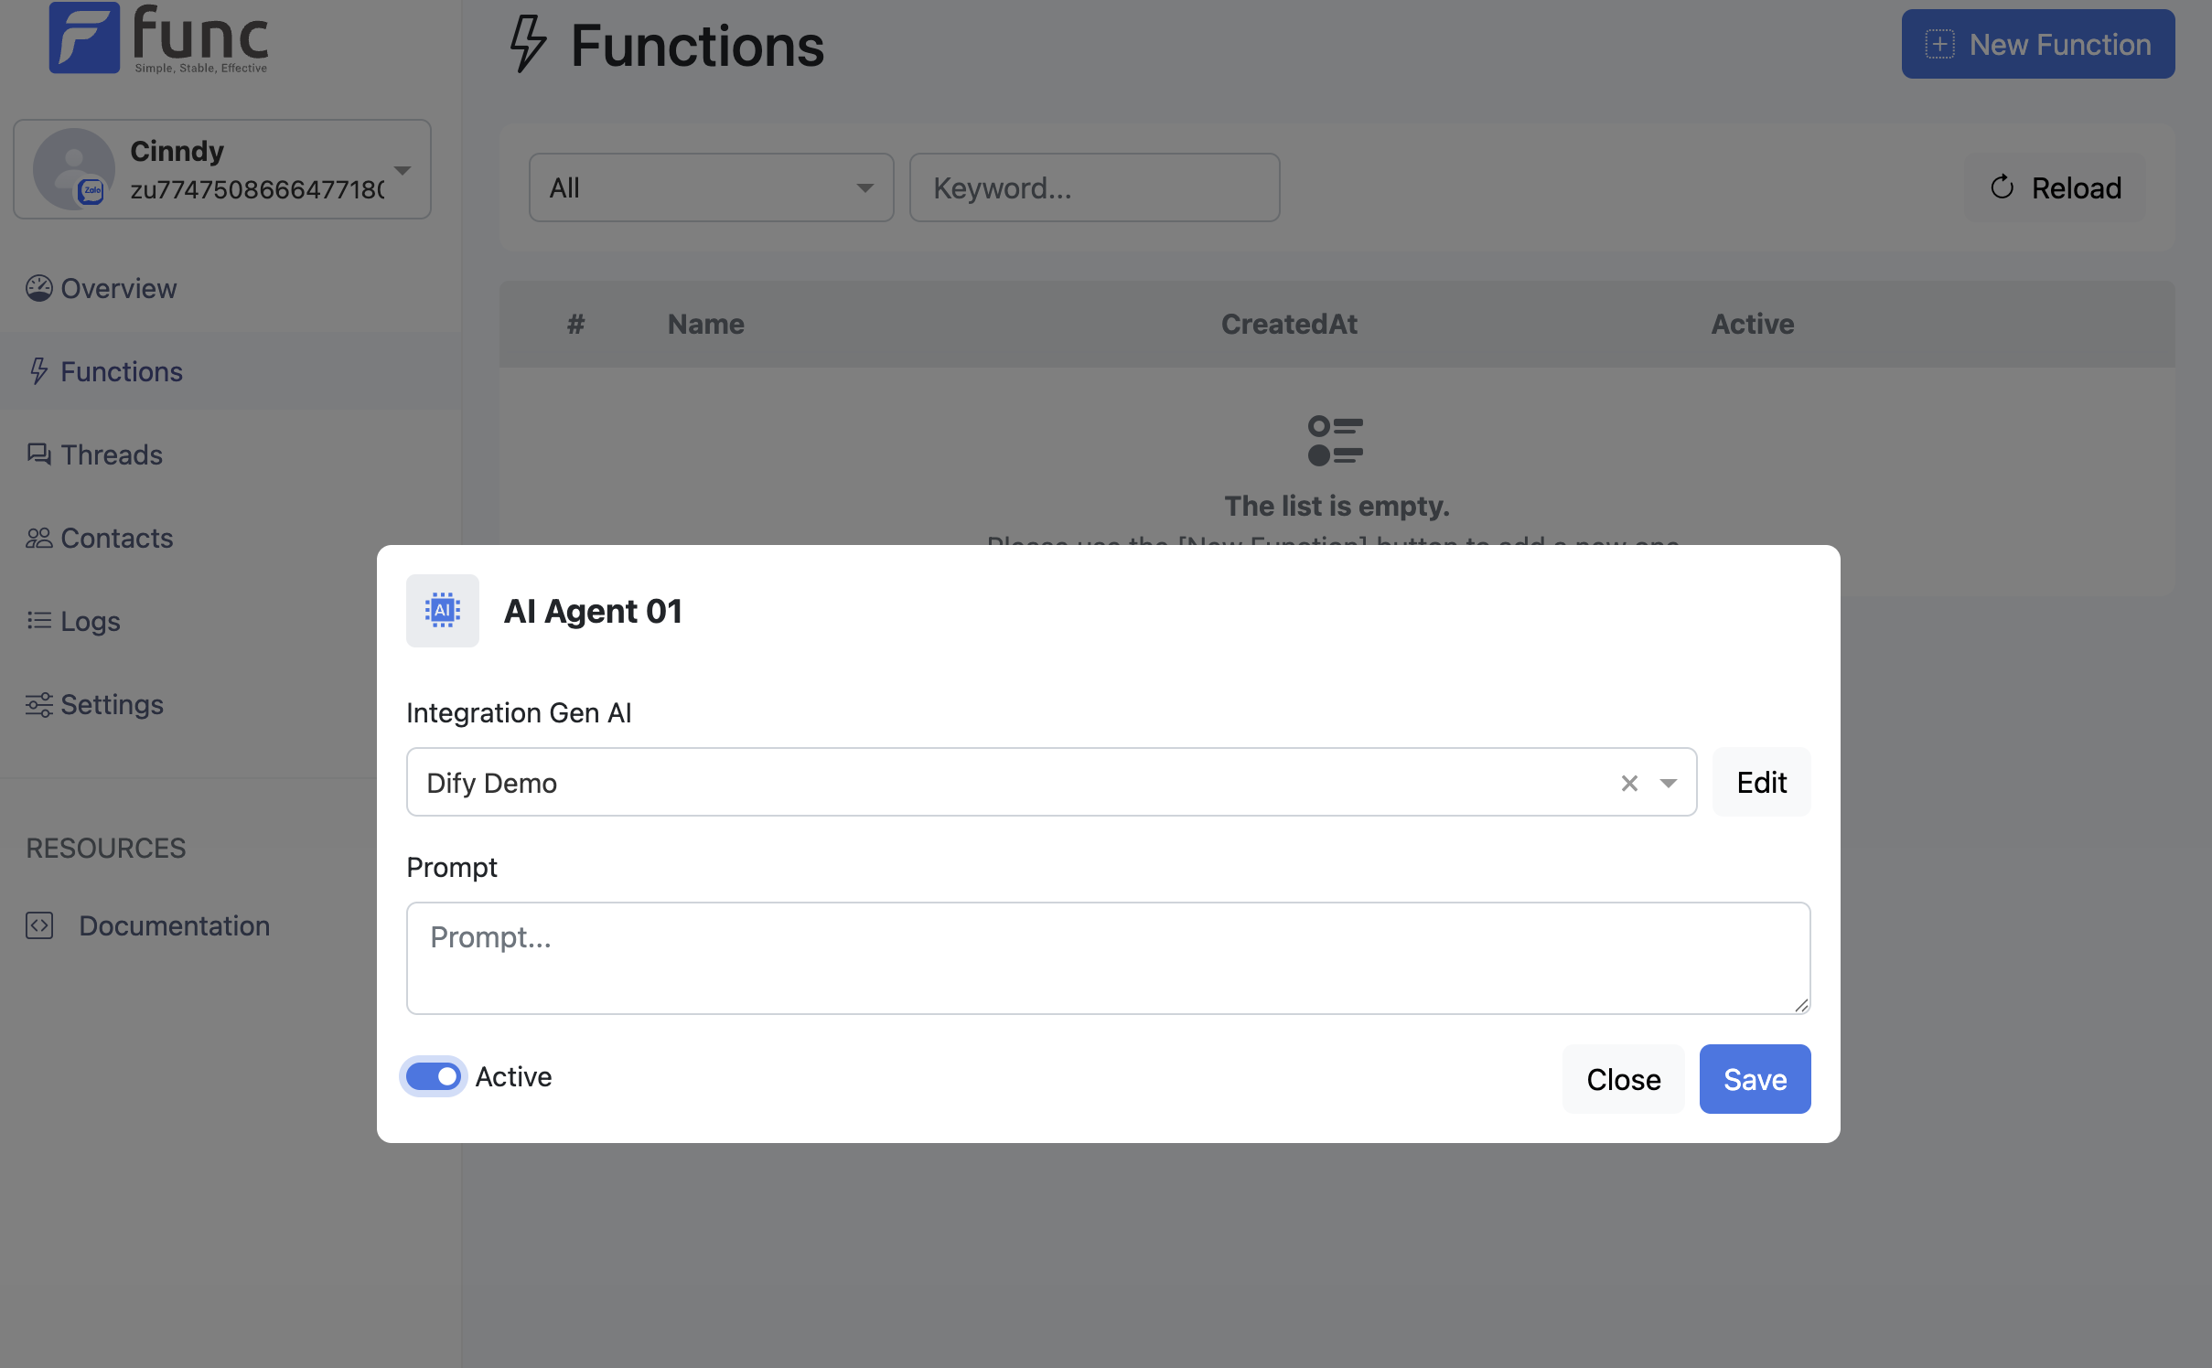Screen dimensions: 2212x1368
Task: Click the Threads chat bubble icon
Action: tap(38, 454)
